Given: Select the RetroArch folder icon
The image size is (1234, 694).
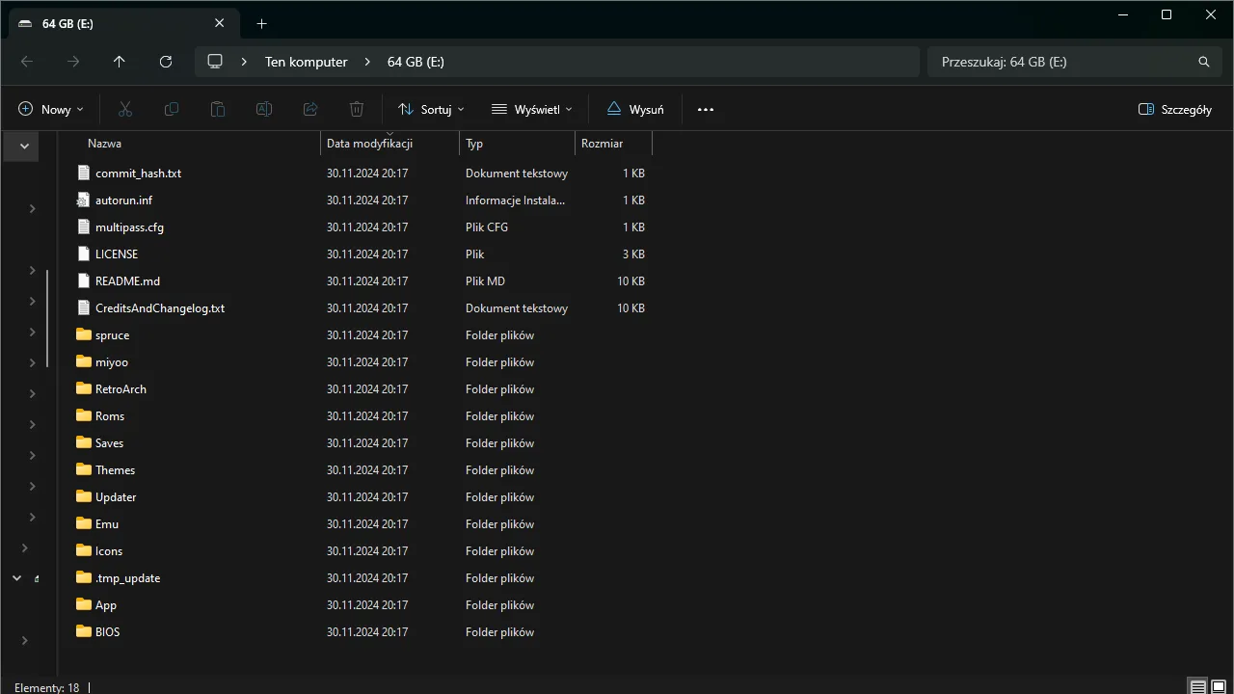Looking at the screenshot, I should [84, 389].
